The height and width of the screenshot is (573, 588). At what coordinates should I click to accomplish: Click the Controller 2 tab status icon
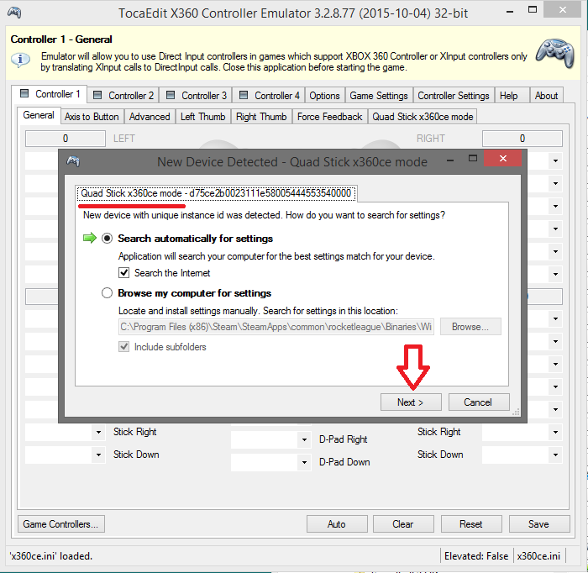[97, 95]
